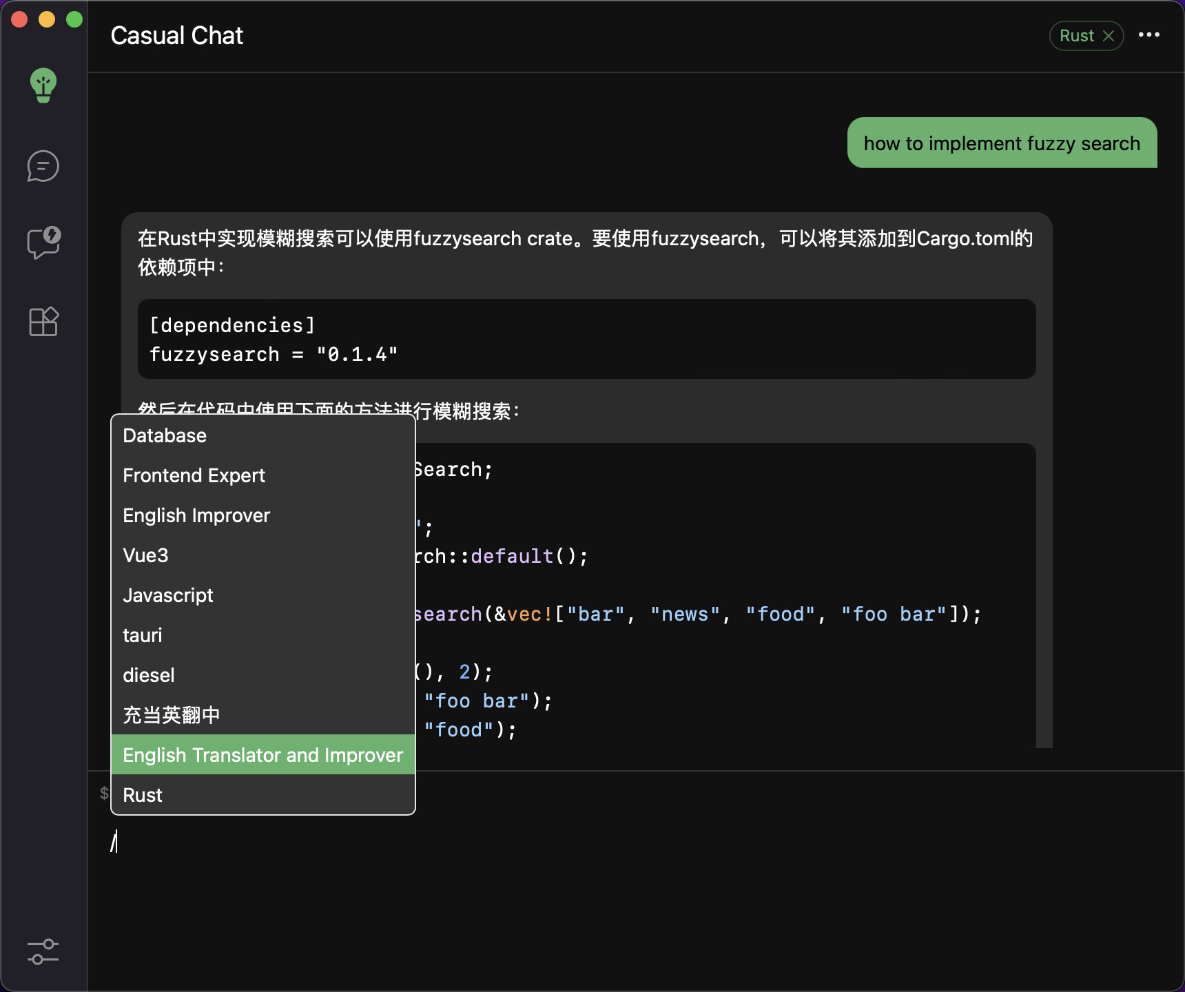Pick English Improver from the list
This screenshot has width=1185, height=992.
point(263,515)
